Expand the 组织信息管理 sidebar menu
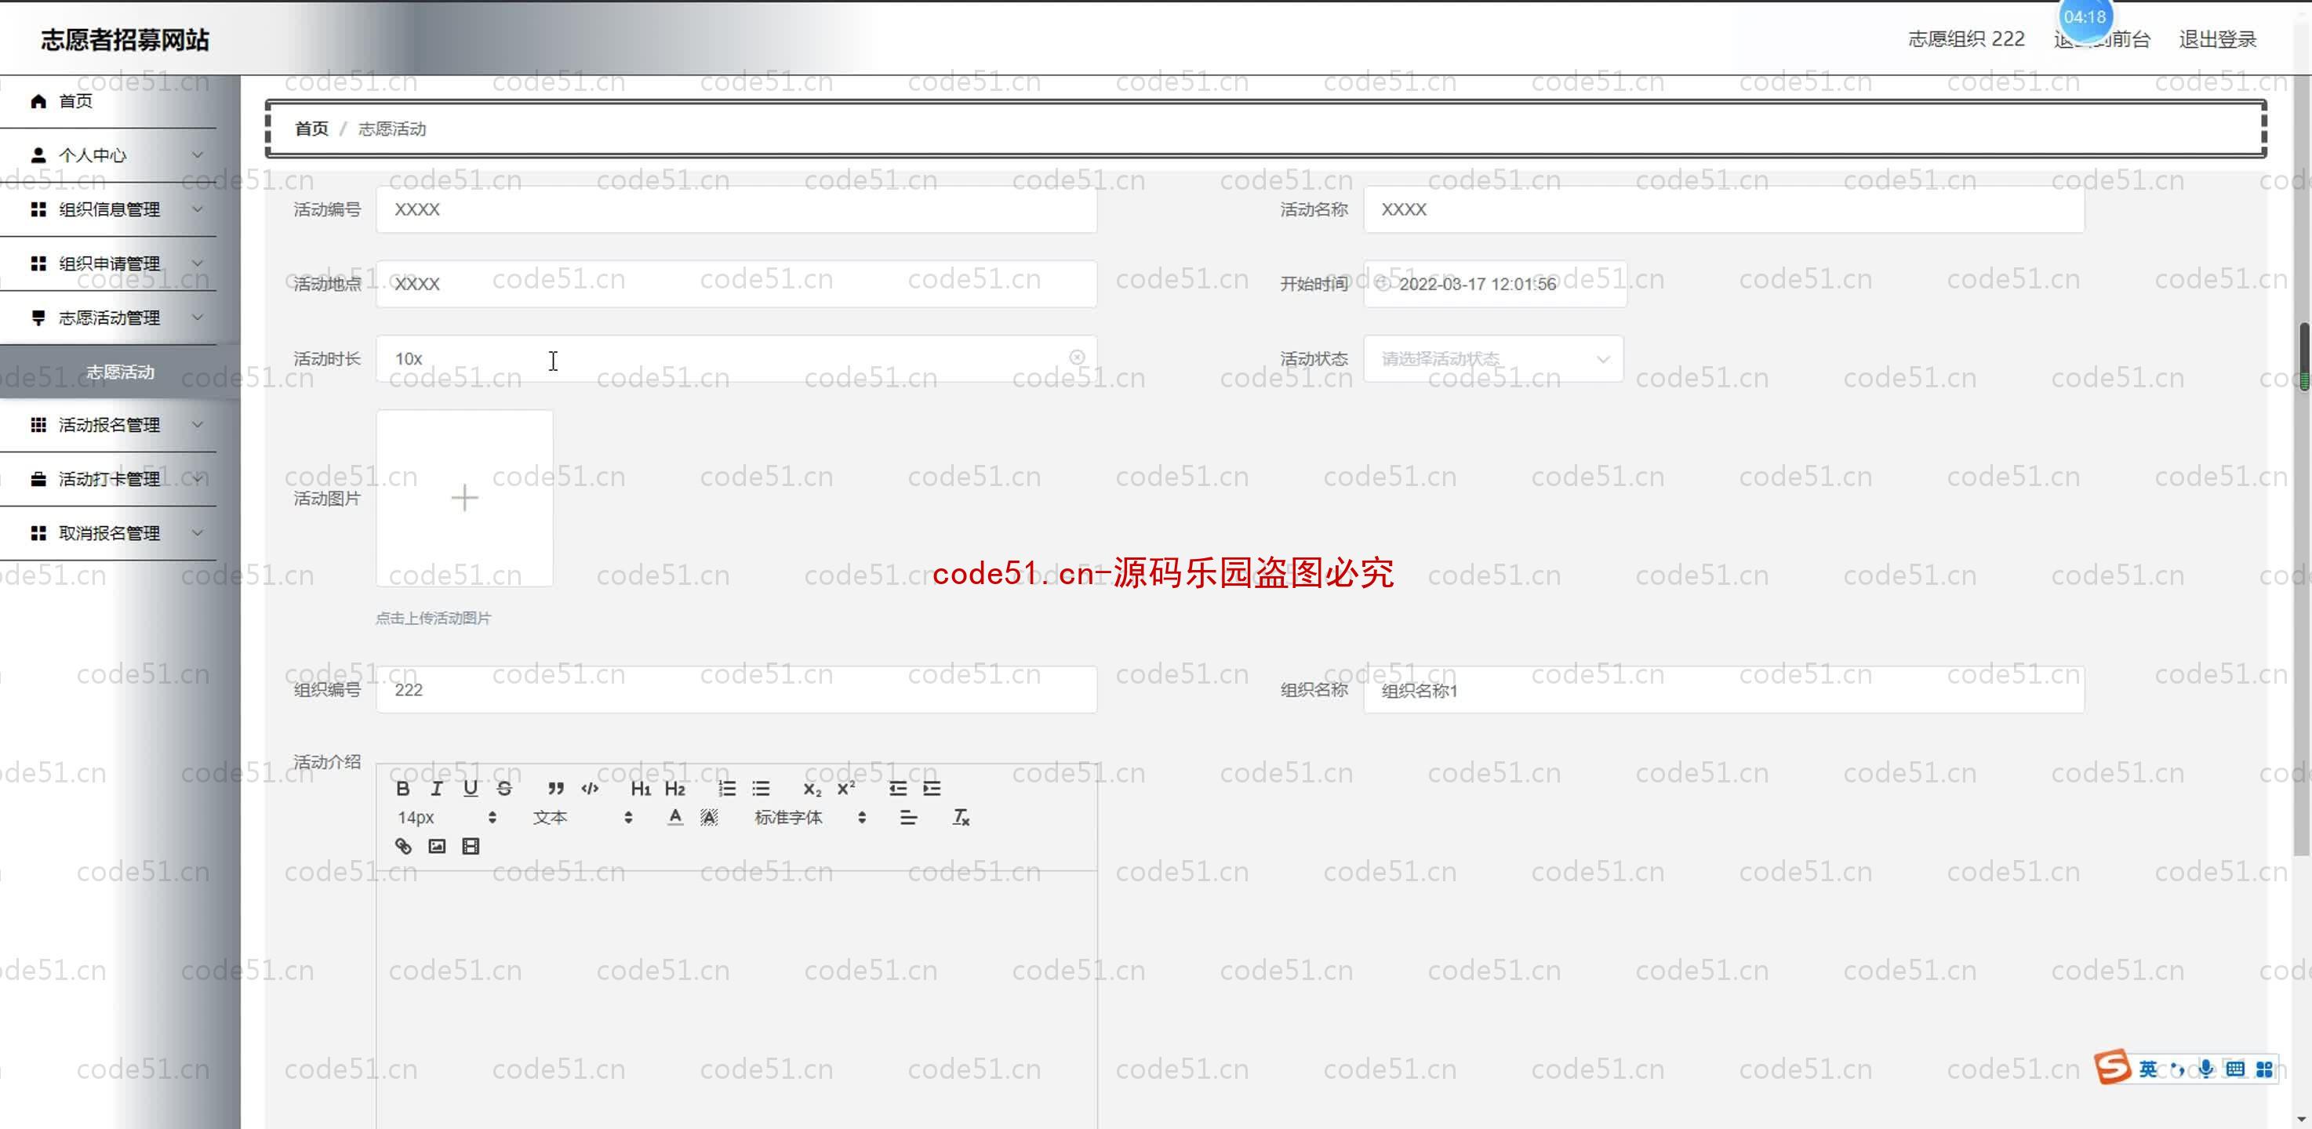Screen dimensions: 2312x1129 tap(107, 209)
